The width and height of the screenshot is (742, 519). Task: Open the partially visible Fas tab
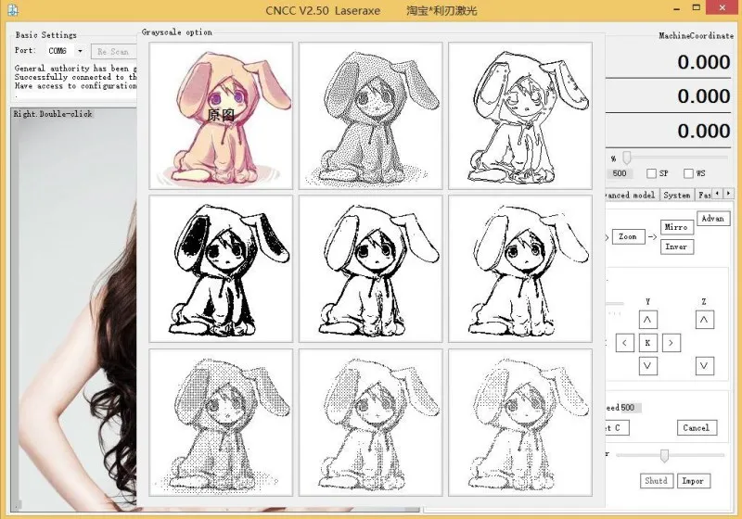point(704,195)
